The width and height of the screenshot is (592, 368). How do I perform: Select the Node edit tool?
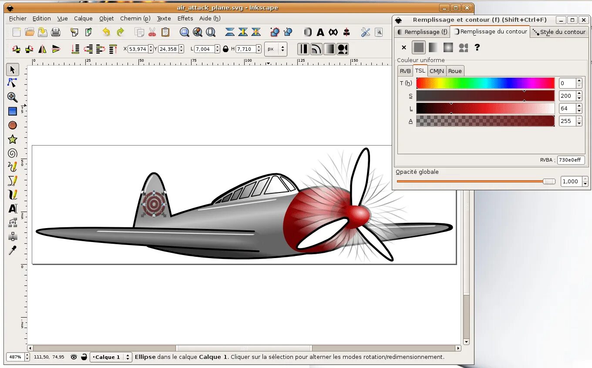click(12, 83)
